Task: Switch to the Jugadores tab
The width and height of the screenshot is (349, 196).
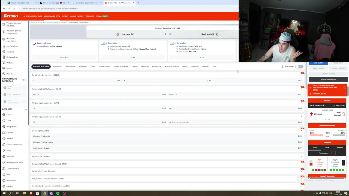Action: [83, 66]
